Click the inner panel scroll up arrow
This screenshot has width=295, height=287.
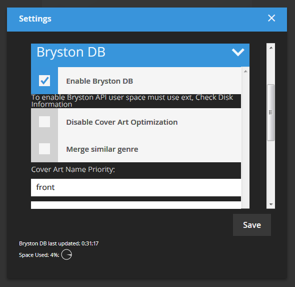(245, 72)
